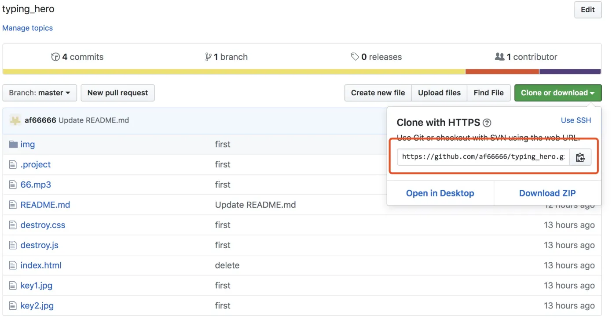View the 1 contributor page
616x319 pixels.
(x=526, y=57)
